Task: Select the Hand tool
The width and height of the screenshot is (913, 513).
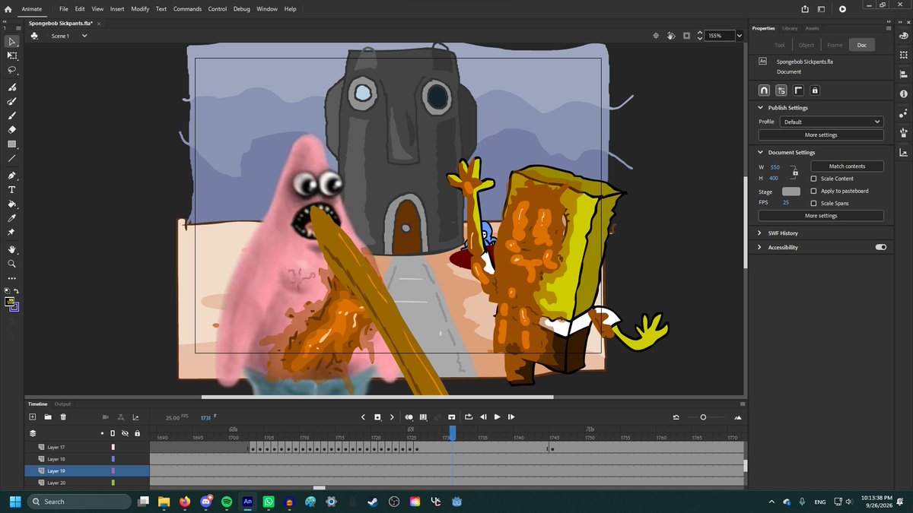Action: tap(12, 249)
